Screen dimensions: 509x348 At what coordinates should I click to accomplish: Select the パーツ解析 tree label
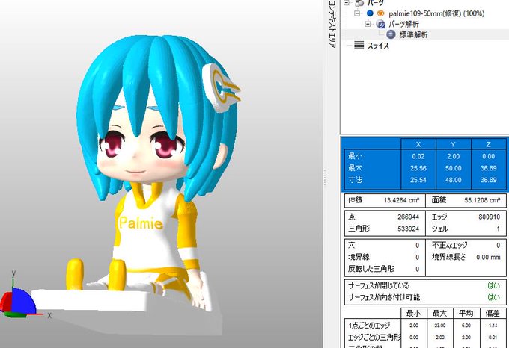click(x=403, y=24)
